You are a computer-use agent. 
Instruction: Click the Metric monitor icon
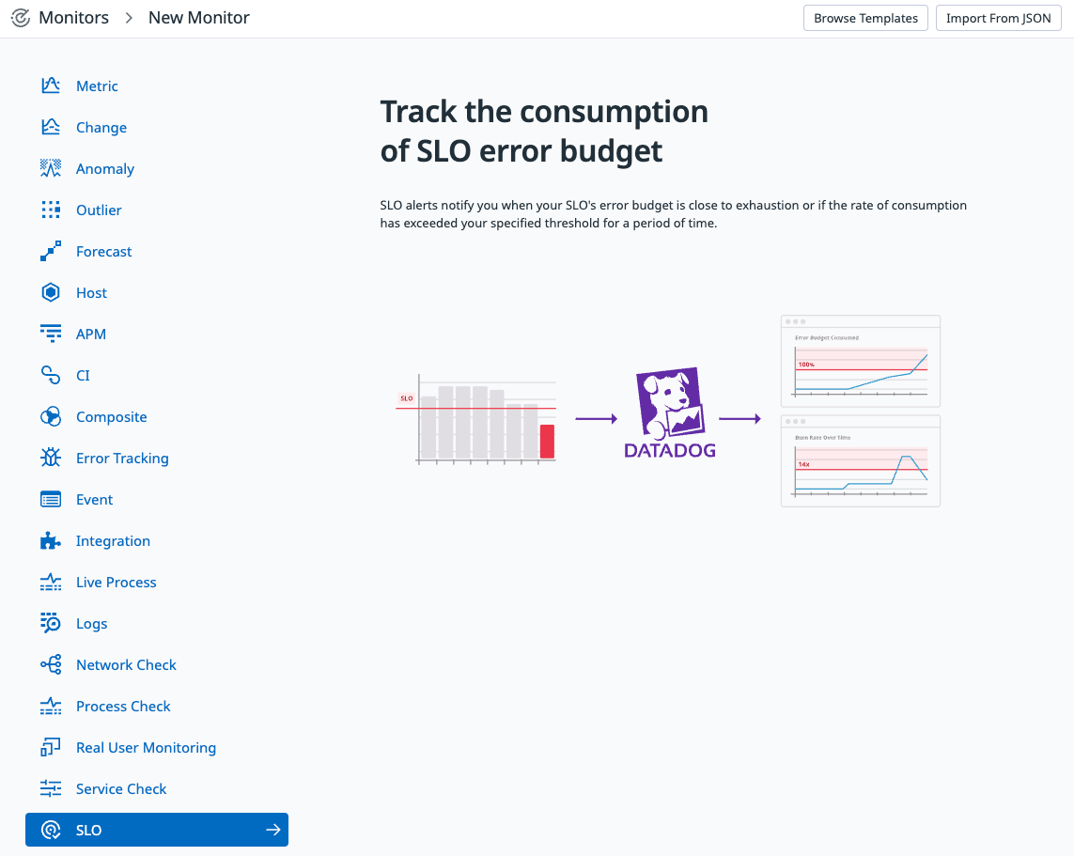click(51, 86)
